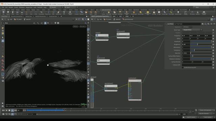
Task: Click the parameter panel info icon
Action: click(x=211, y=24)
